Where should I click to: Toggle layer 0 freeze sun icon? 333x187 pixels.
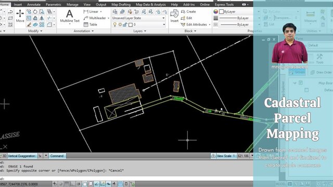pyautogui.click(x=120, y=24)
